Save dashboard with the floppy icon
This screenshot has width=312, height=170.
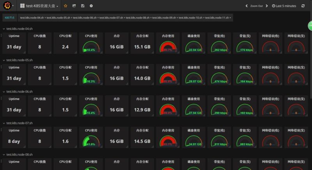pos(83,6)
